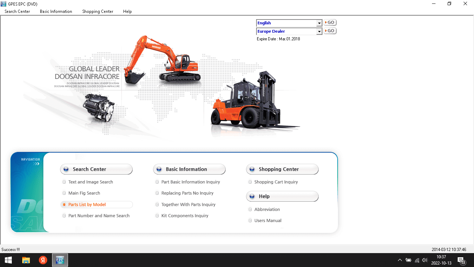Click the volume speaker tray icon

click(x=425, y=260)
